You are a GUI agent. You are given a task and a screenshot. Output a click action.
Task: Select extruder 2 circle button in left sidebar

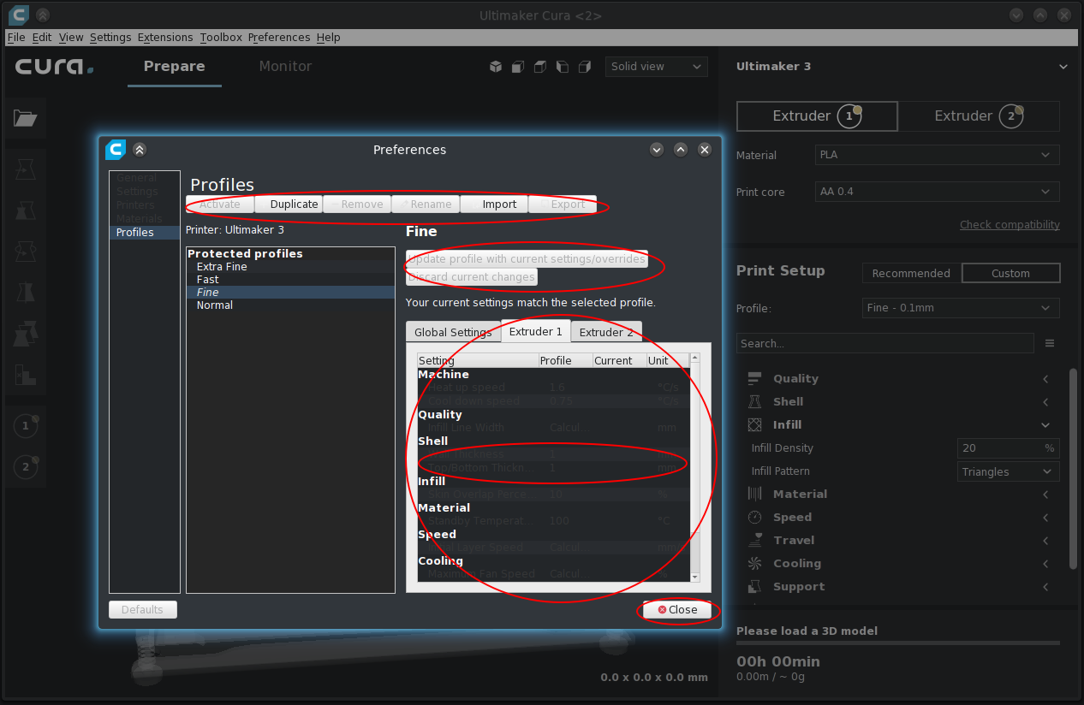[x=26, y=466]
